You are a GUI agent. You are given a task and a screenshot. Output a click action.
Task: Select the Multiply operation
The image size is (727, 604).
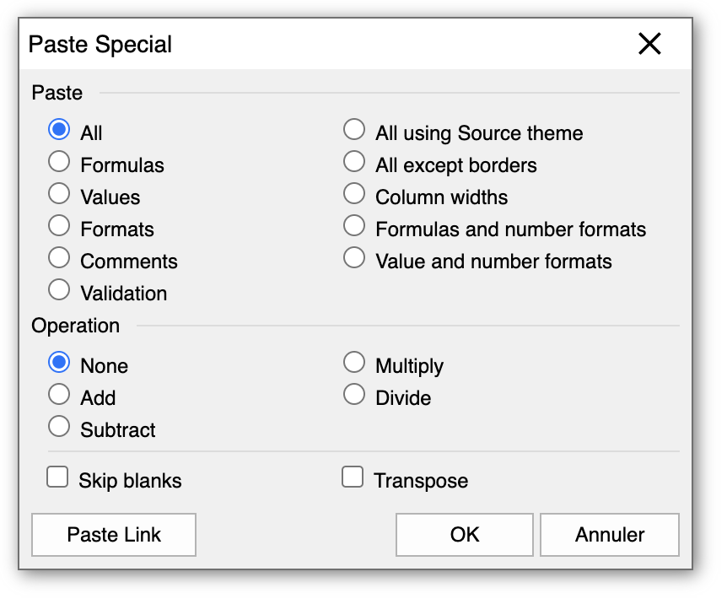pyautogui.click(x=354, y=363)
